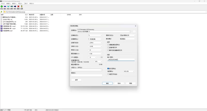Click the green Add (添加) toolbar icon
The image size is (207, 111).
point(2,6)
